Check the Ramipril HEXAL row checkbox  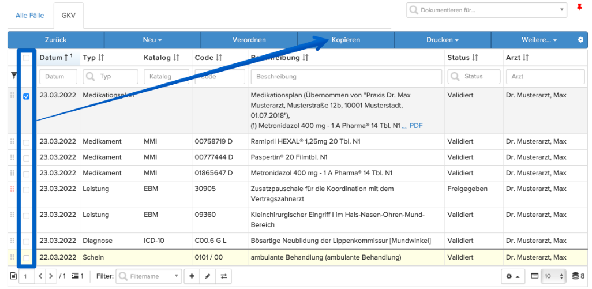click(26, 142)
